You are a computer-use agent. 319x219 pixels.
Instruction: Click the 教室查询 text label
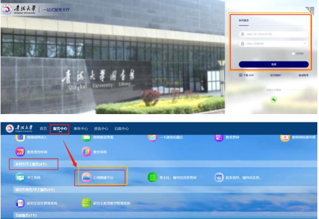[232, 138]
